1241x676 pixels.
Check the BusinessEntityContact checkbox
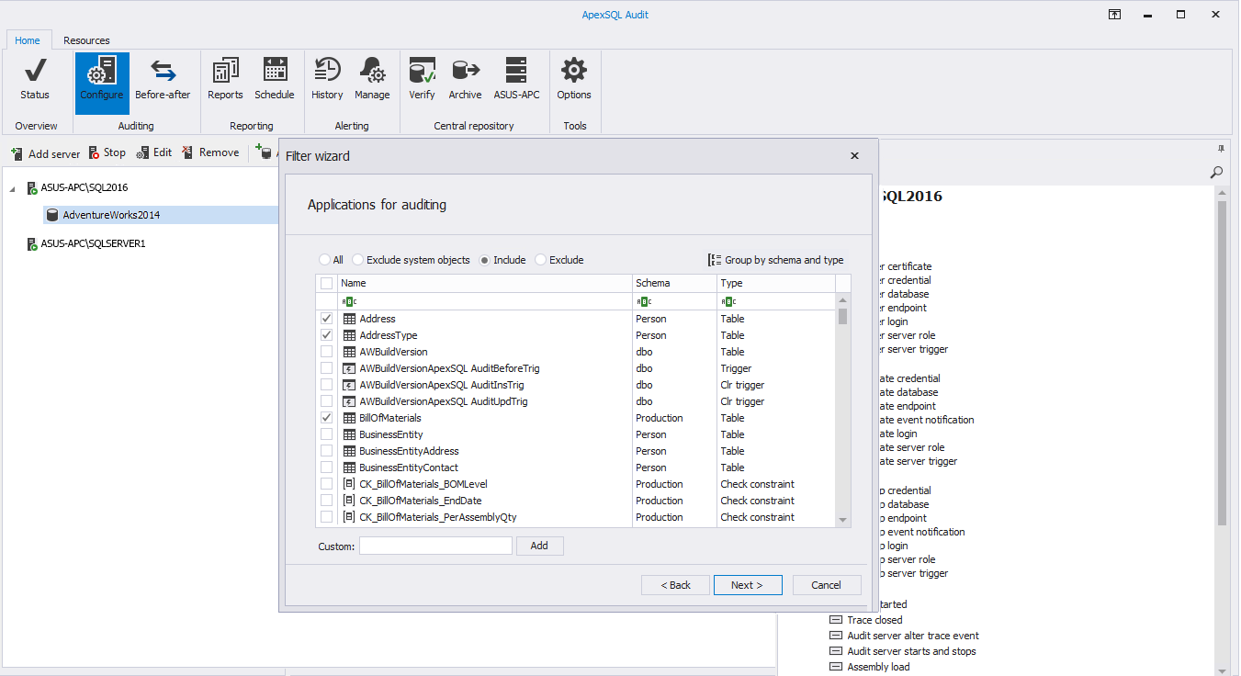326,468
